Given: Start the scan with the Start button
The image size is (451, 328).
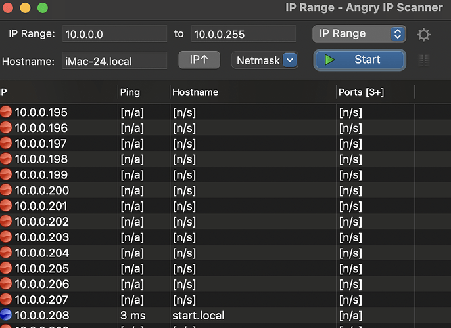Looking at the screenshot, I should coord(360,60).
